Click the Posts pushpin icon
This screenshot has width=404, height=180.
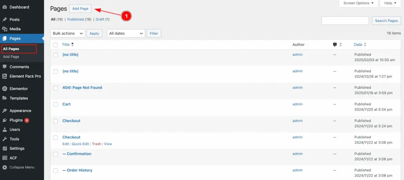5,19
